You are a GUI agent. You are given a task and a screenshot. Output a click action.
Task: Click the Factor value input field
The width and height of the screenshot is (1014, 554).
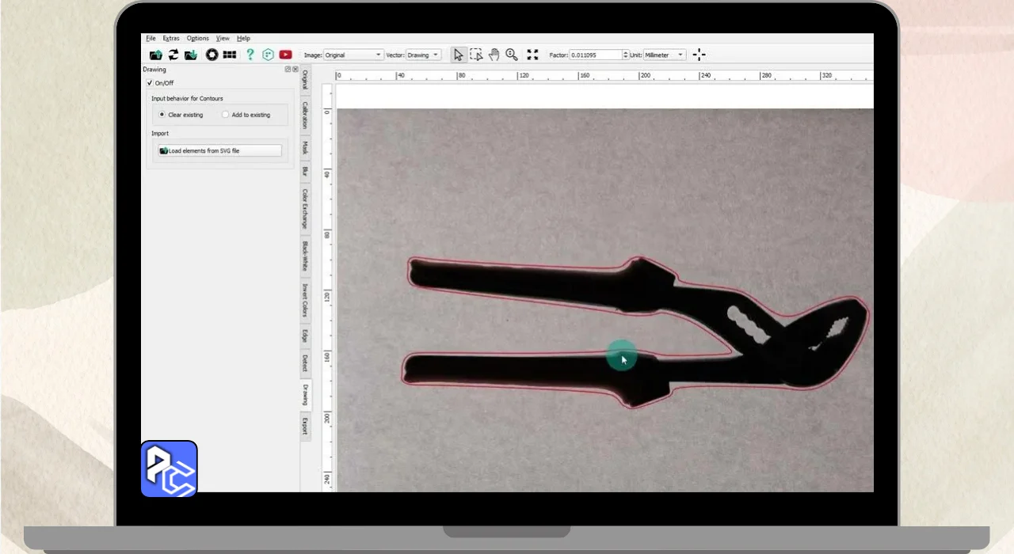[595, 55]
